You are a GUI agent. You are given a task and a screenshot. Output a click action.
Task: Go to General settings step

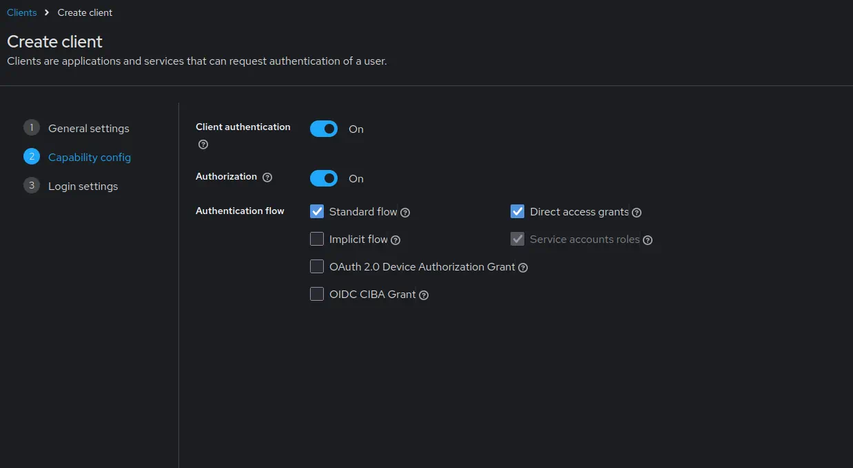click(x=88, y=129)
